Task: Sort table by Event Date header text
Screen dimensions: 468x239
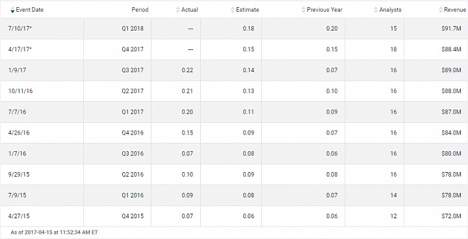Action: (29, 10)
